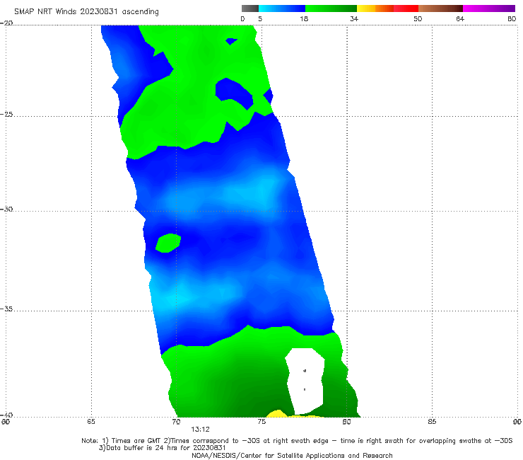This screenshot has width=523, height=460.
Task: Click the longitude label '65'
Action: pos(91,422)
